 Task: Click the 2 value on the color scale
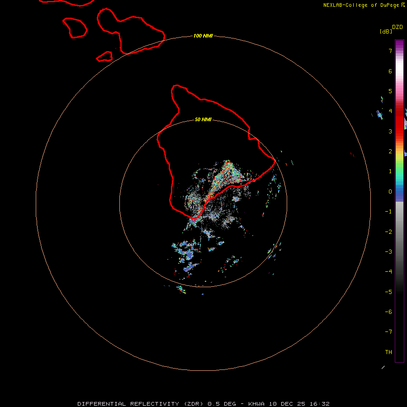click(390, 151)
